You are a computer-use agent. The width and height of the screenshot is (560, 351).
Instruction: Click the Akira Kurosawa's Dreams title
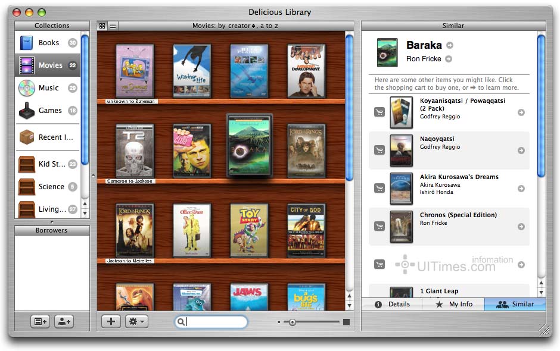(459, 177)
